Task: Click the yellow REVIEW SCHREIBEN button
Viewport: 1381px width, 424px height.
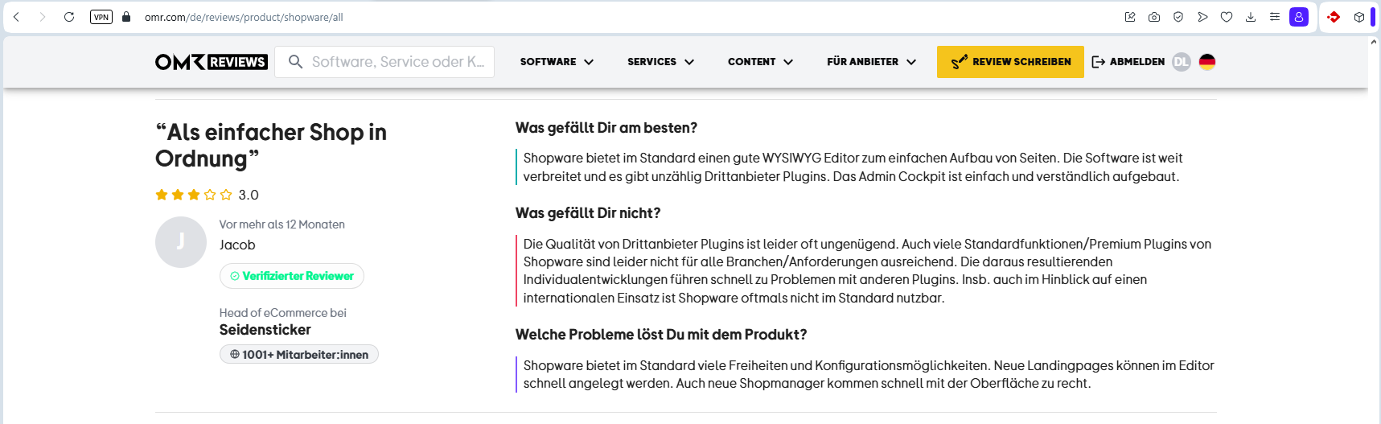Action: coord(1010,62)
